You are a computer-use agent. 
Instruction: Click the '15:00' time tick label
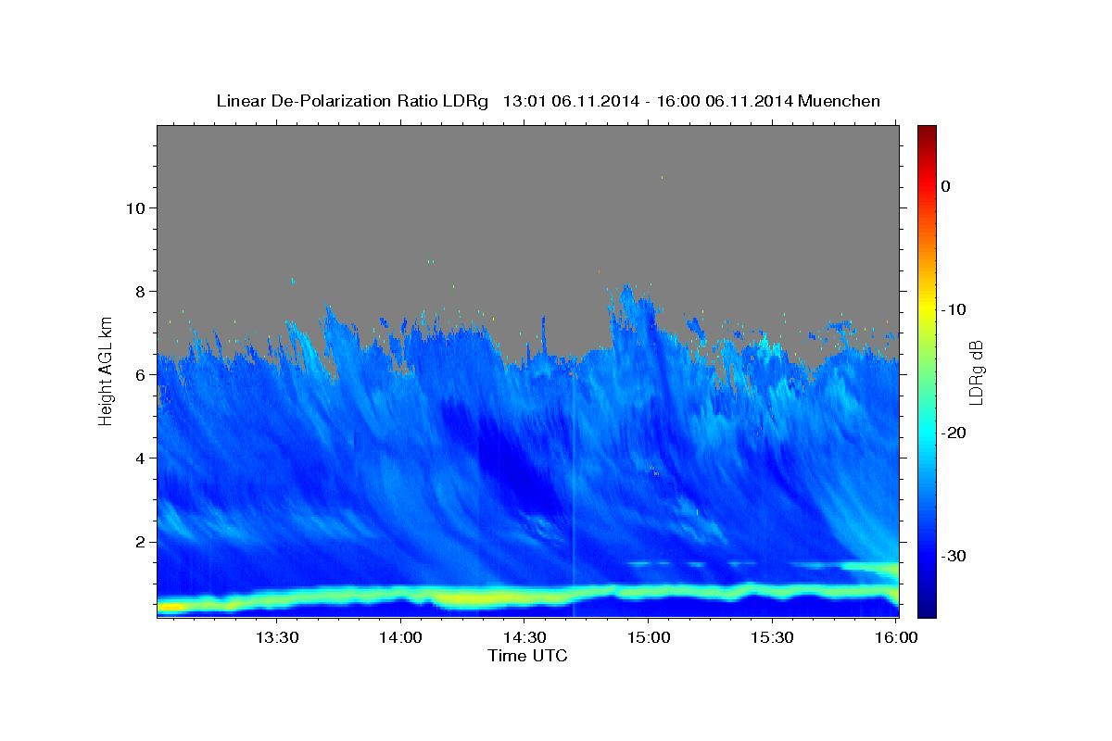click(648, 637)
